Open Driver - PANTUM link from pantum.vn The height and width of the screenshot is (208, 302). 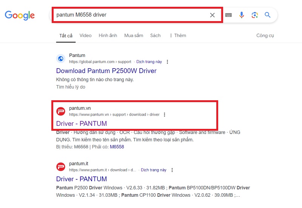tap(82, 124)
